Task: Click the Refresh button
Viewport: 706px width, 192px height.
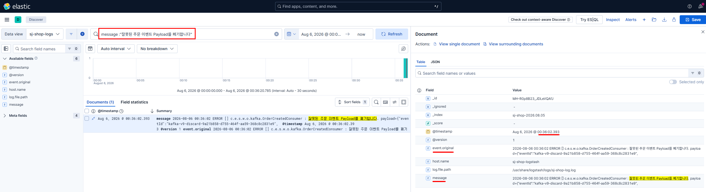Action: (x=392, y=34)
